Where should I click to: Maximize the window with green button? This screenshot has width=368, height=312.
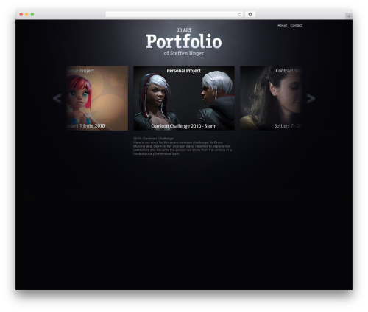pos(32,14)
